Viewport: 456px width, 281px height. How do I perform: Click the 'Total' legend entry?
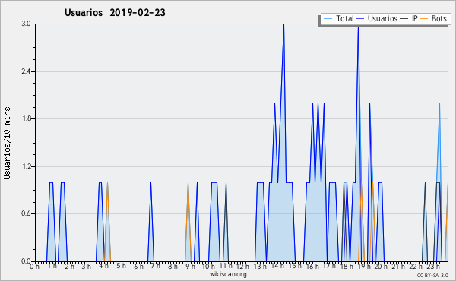pos(345,18)
